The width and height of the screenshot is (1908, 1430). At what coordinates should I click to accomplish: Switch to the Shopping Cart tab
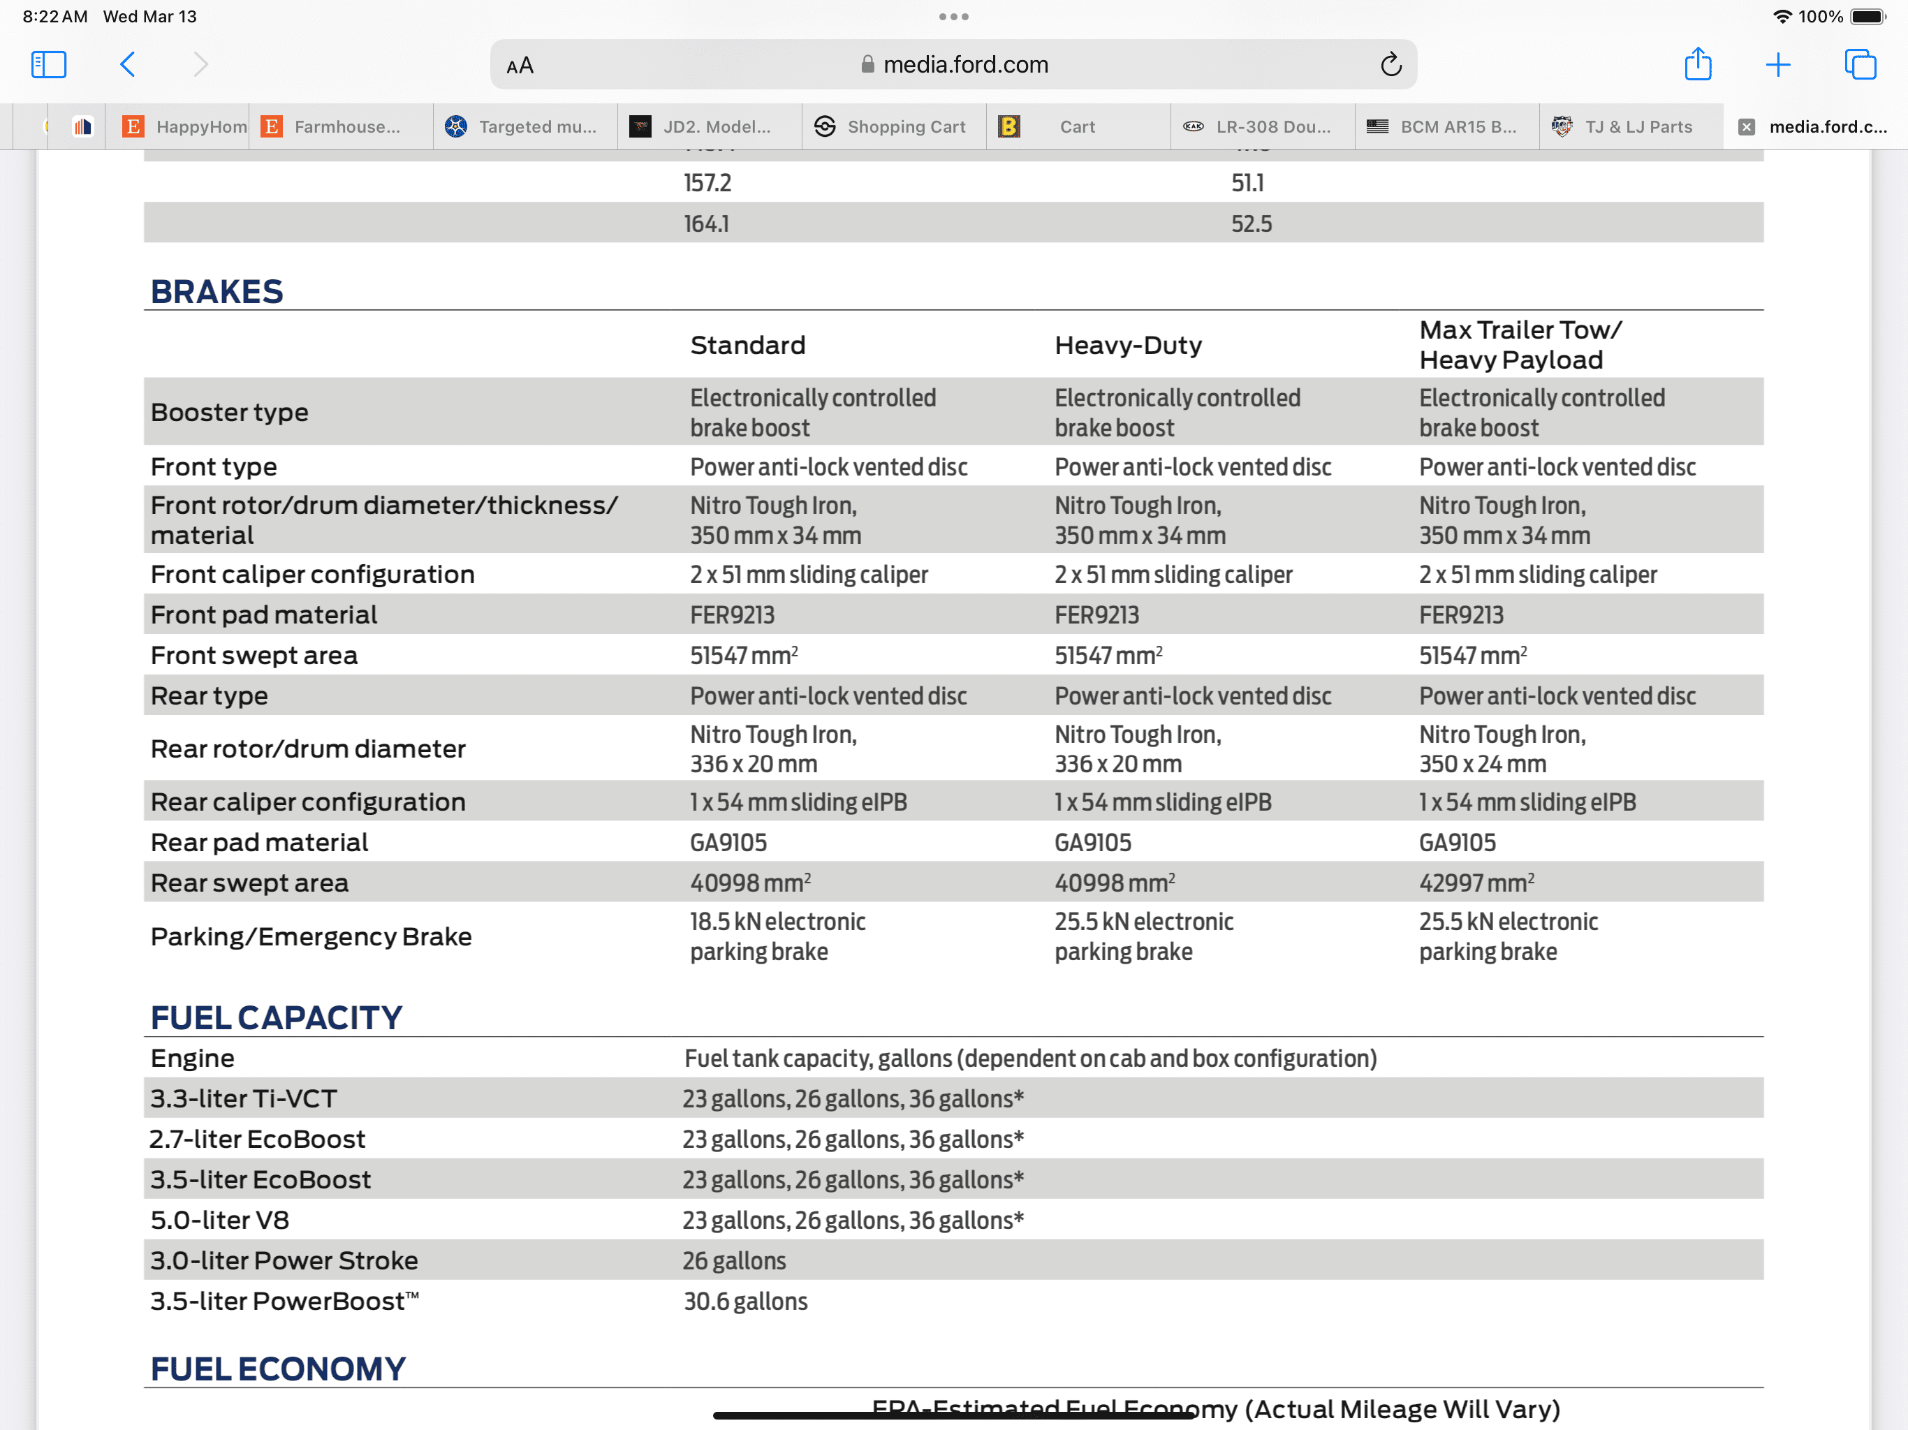[895, 127]
